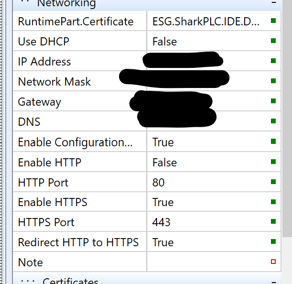The width and height of the screenshot is (292, 284).
Task: Click green marker for Redirect HTTP to HTTPS
Action: (x=273, y=242)
